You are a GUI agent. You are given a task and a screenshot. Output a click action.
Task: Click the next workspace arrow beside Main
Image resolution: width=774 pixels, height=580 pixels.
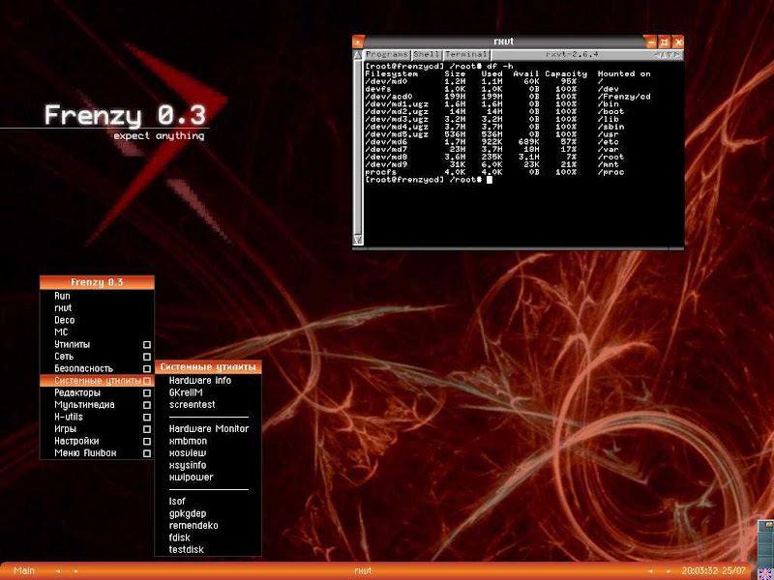pos(77,571)
